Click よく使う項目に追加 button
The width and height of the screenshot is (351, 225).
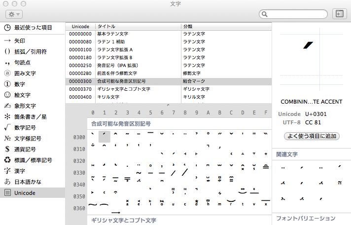(311, 136)
